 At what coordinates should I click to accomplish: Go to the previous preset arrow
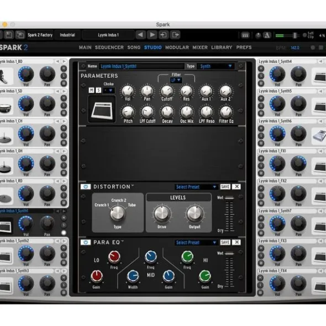140,35
